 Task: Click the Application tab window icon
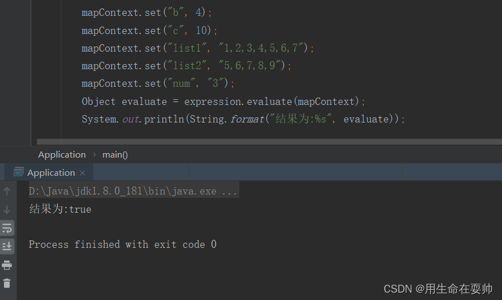coord(18,172)
